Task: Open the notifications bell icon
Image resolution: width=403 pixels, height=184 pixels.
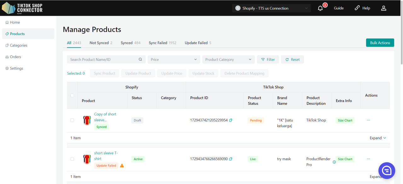Action: [x=320, y=8]
